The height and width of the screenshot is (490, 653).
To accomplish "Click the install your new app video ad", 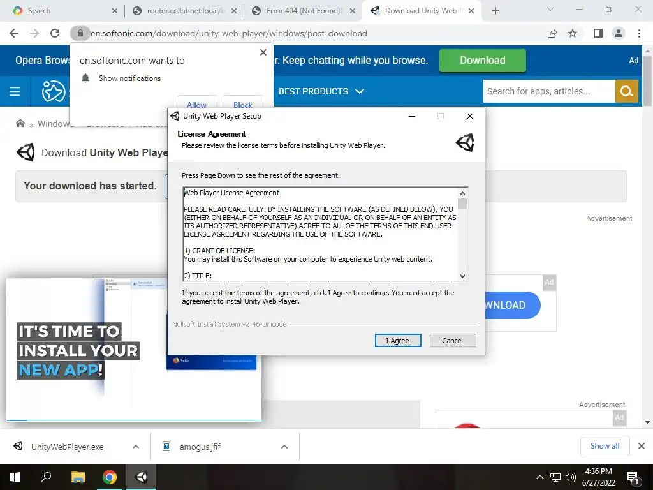I will pyautogui.click(x=134, y=349).
